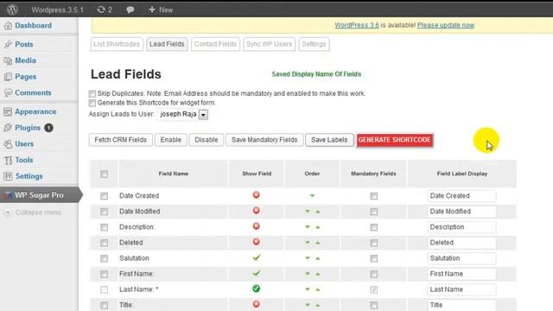This screenshot has height=311, width=553.
Task: Toggle Show Field icon for Date Modified
Action: pyautogui.click(x=257, y=211)
